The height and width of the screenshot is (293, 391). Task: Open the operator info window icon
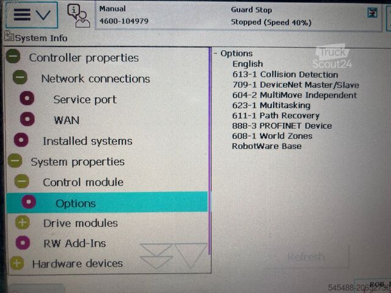tap(79, 15)
